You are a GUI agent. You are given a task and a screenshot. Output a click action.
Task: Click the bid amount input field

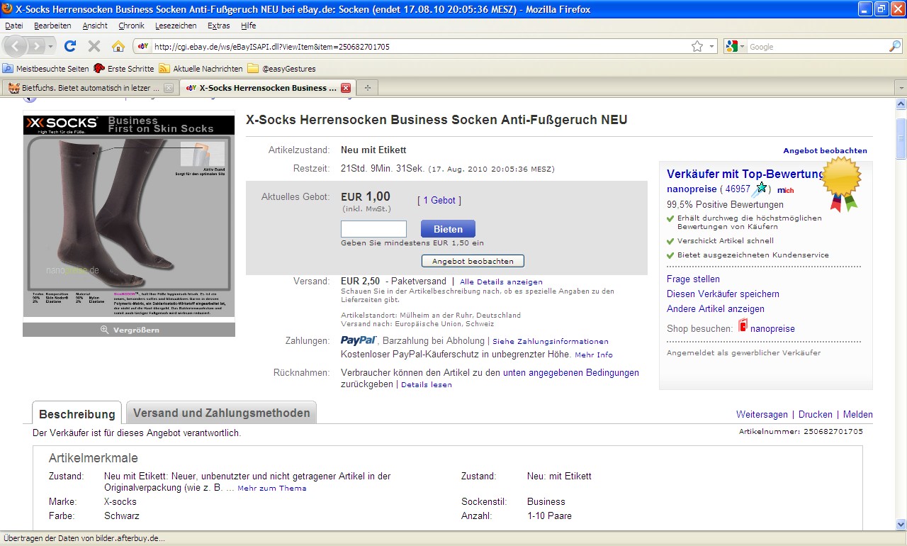click(x=373, y=229)
